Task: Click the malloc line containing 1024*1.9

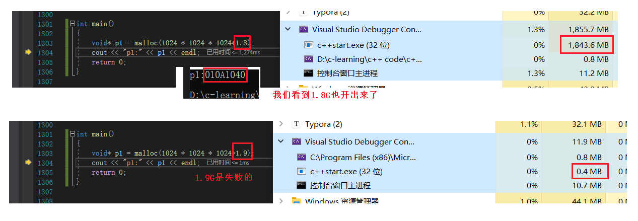Action: click(173, 153)
